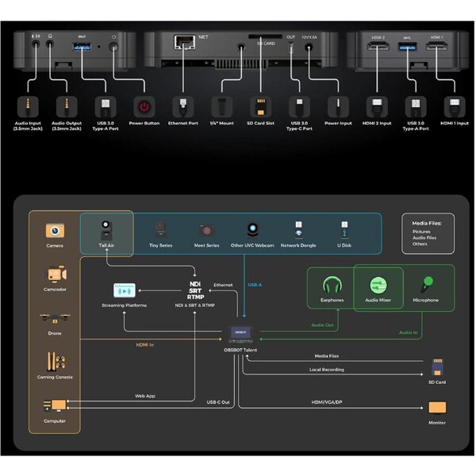Click the "Media Files" arrow label
This screenshot has width=476, height=476.
click(x=327, y=355)
